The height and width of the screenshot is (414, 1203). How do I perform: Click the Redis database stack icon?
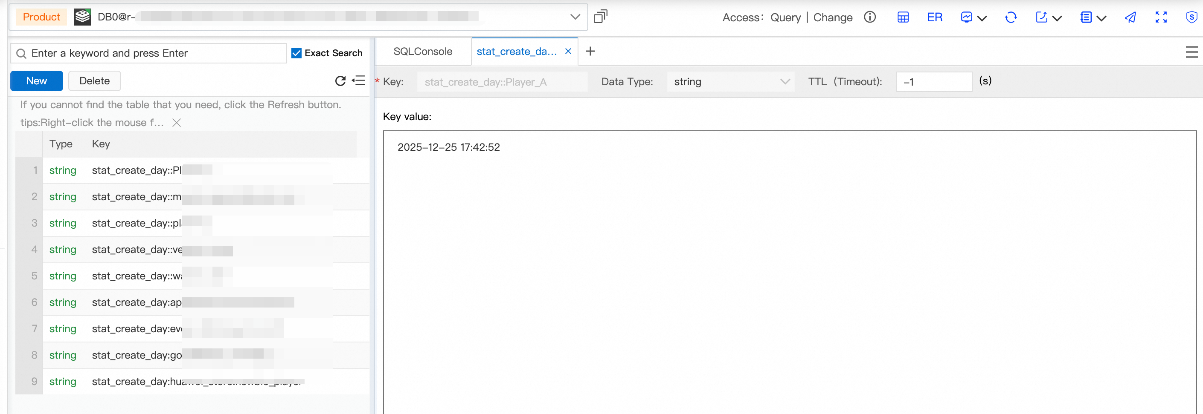coord(82,17)
